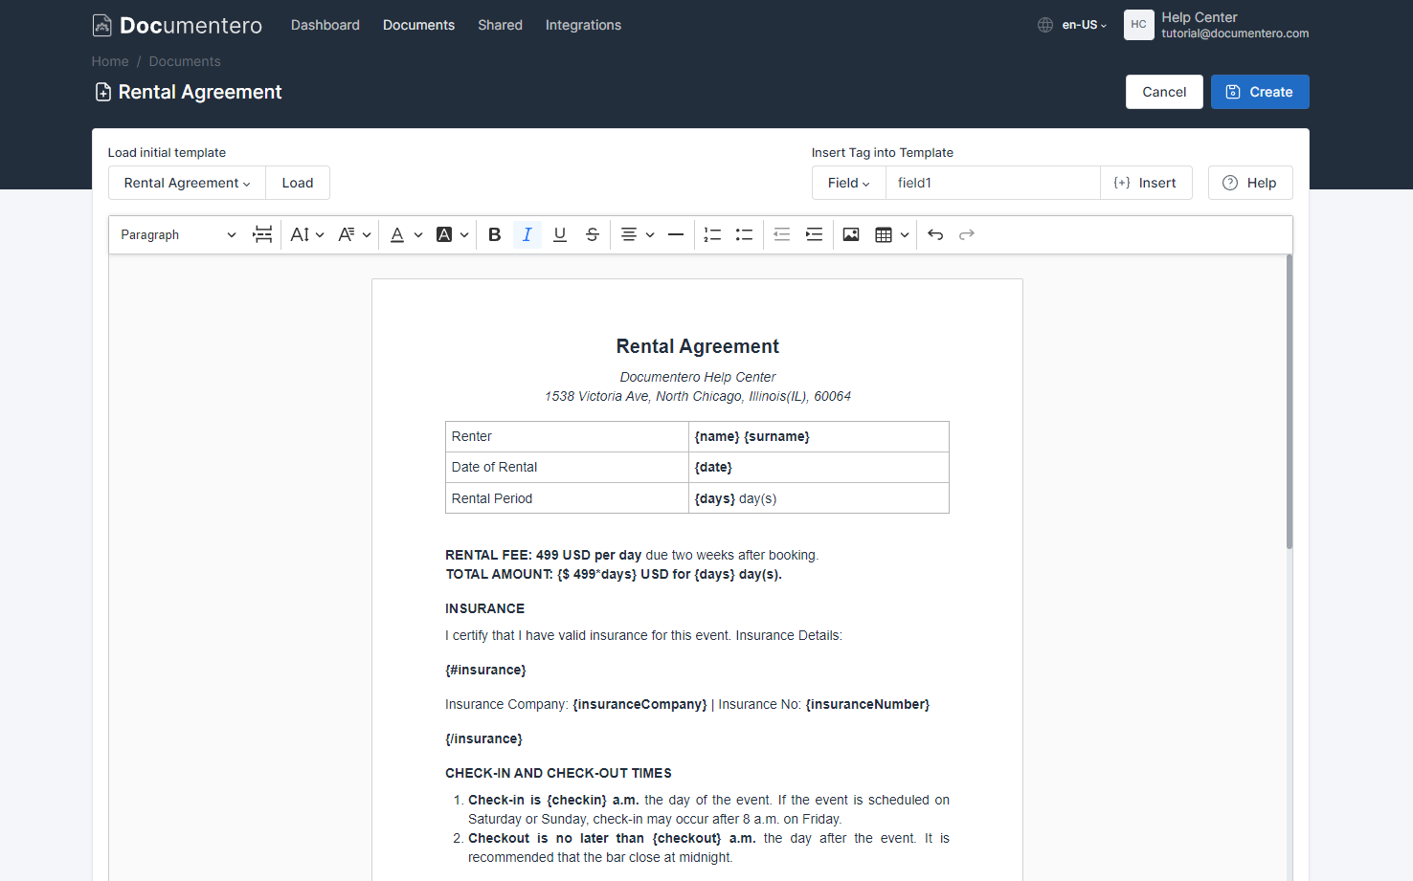Screen dimensions: 1413x881
Task: Apply strikethrough formatting
Action: tap(593, 233)
